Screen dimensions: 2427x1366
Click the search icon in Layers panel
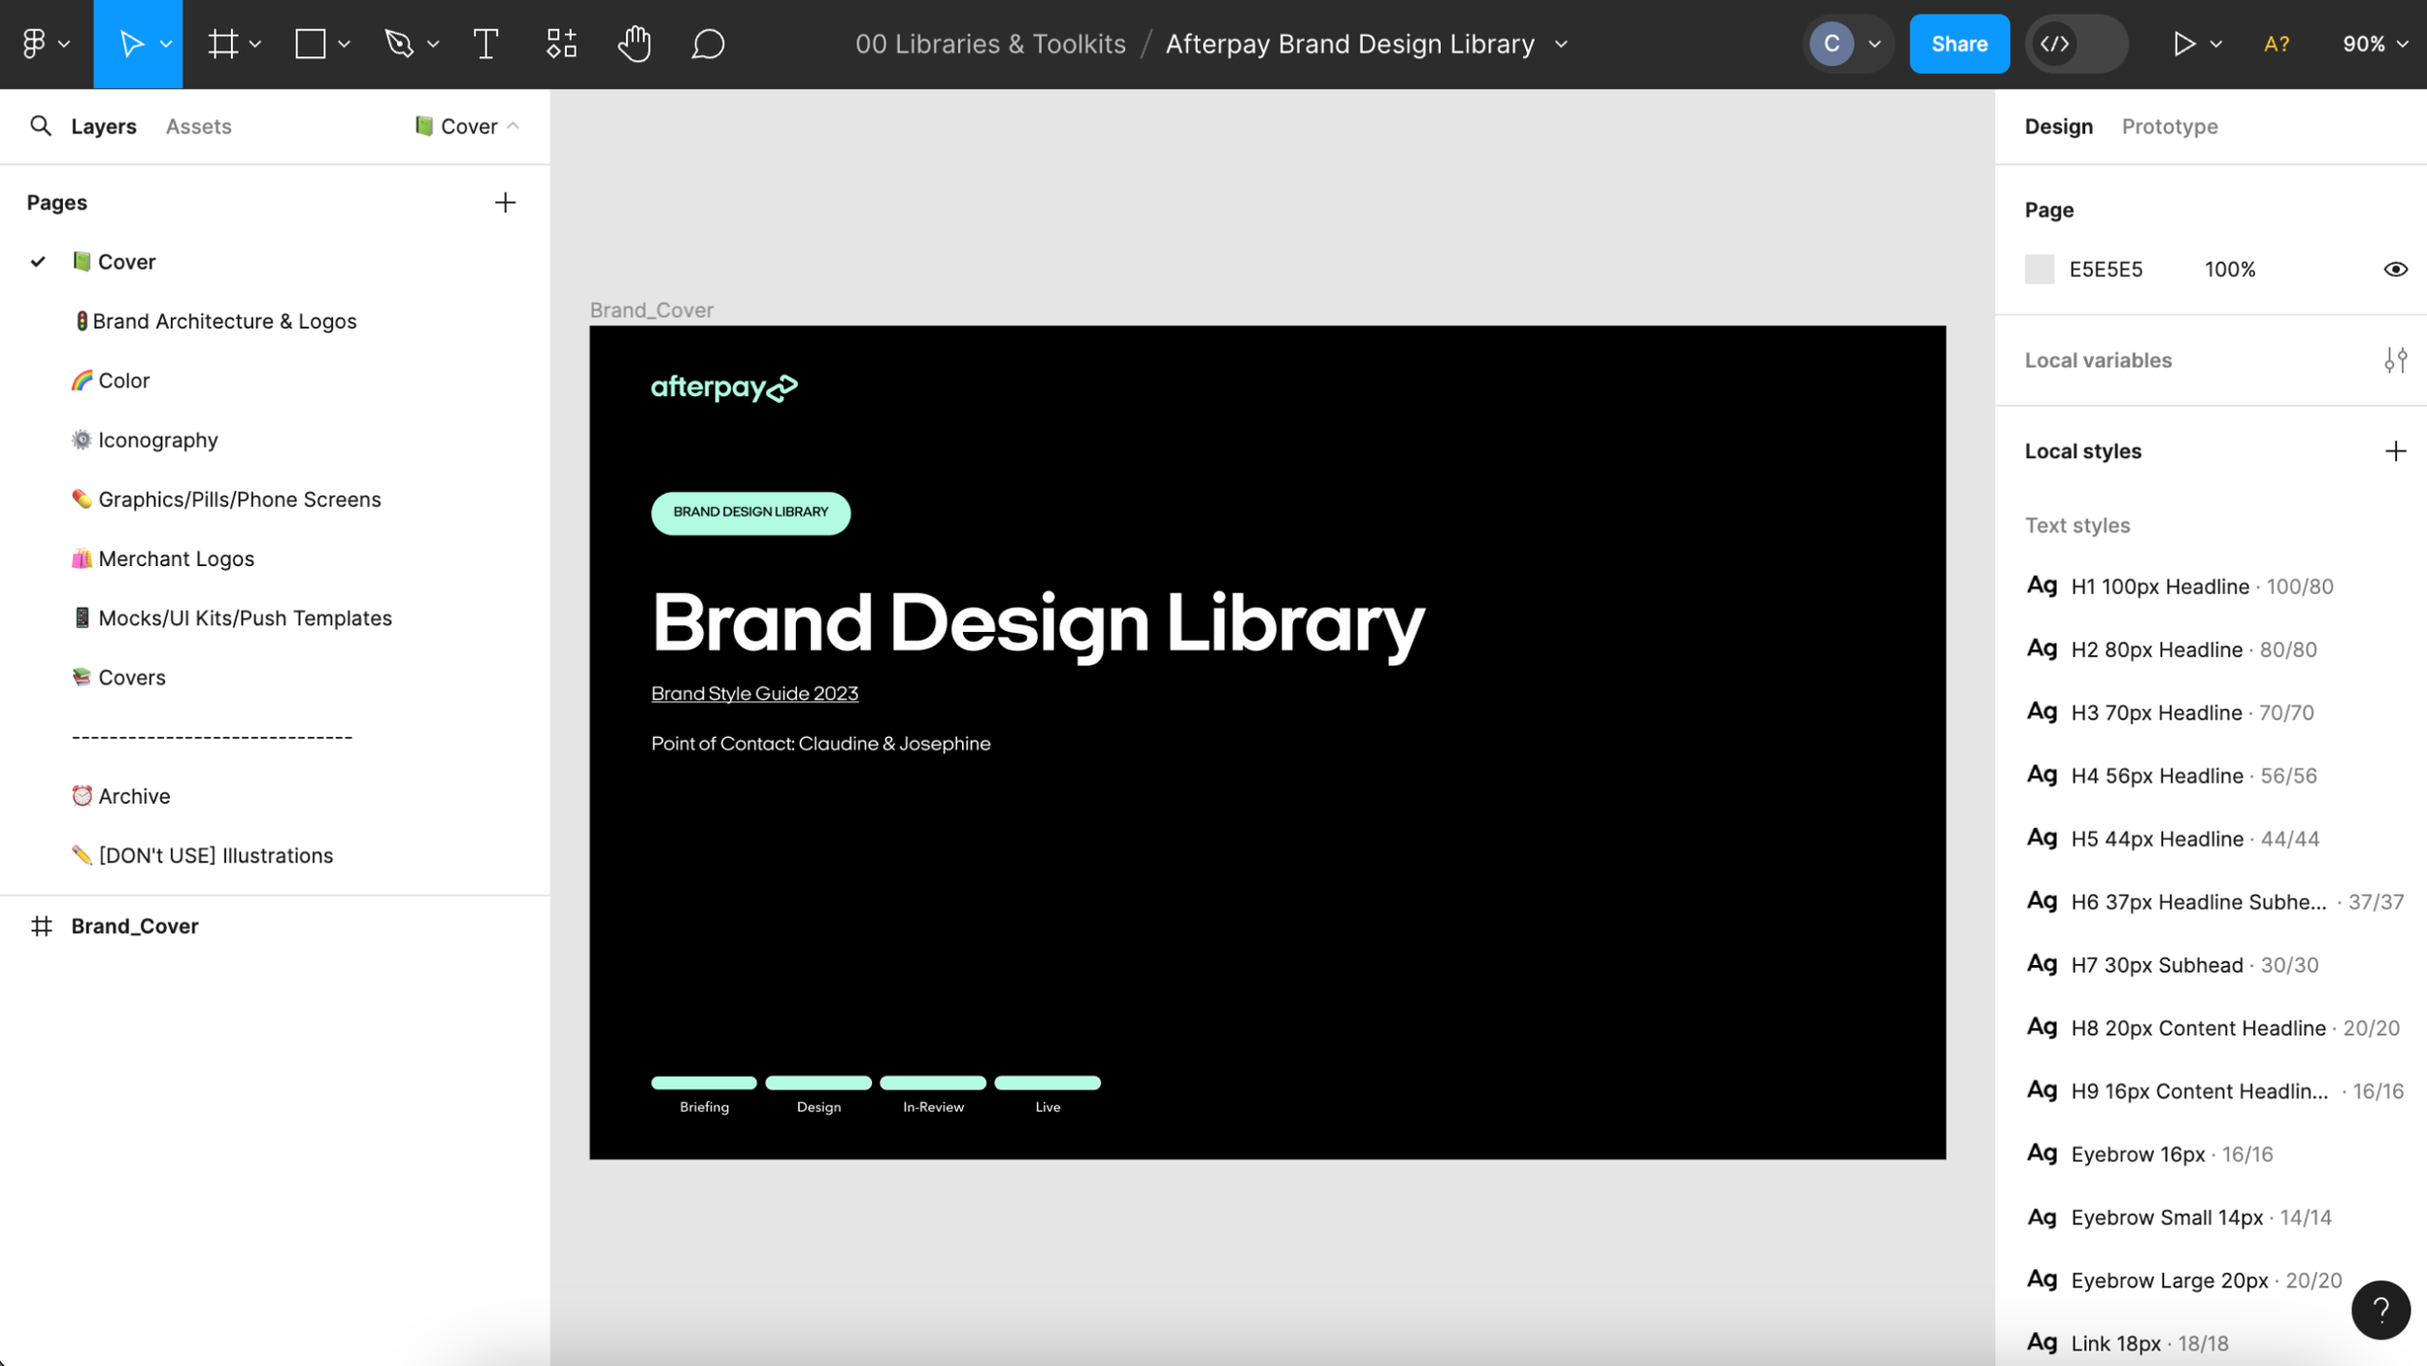40,125
